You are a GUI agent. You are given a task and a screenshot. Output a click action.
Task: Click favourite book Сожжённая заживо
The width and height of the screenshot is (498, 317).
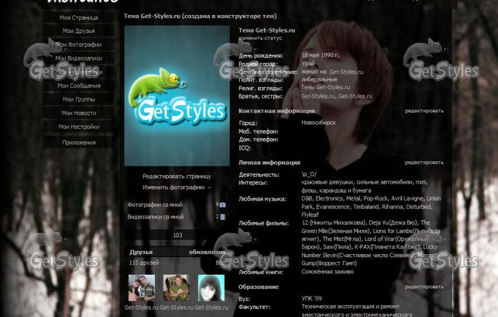327,272
